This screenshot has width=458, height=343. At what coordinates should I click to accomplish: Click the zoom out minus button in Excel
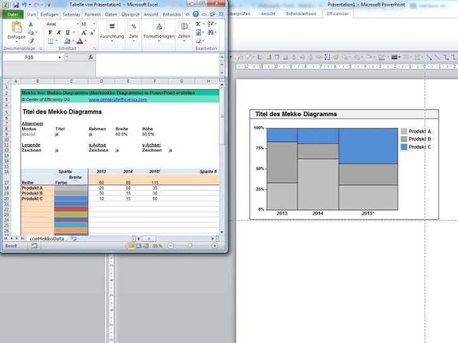pos(171,246)
